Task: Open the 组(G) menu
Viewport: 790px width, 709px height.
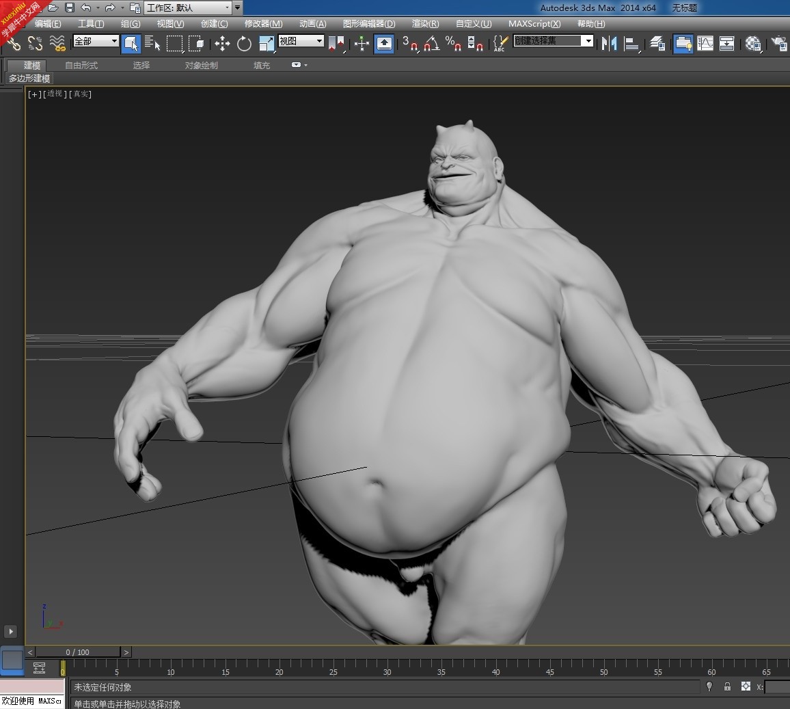Action: point(131,24)
